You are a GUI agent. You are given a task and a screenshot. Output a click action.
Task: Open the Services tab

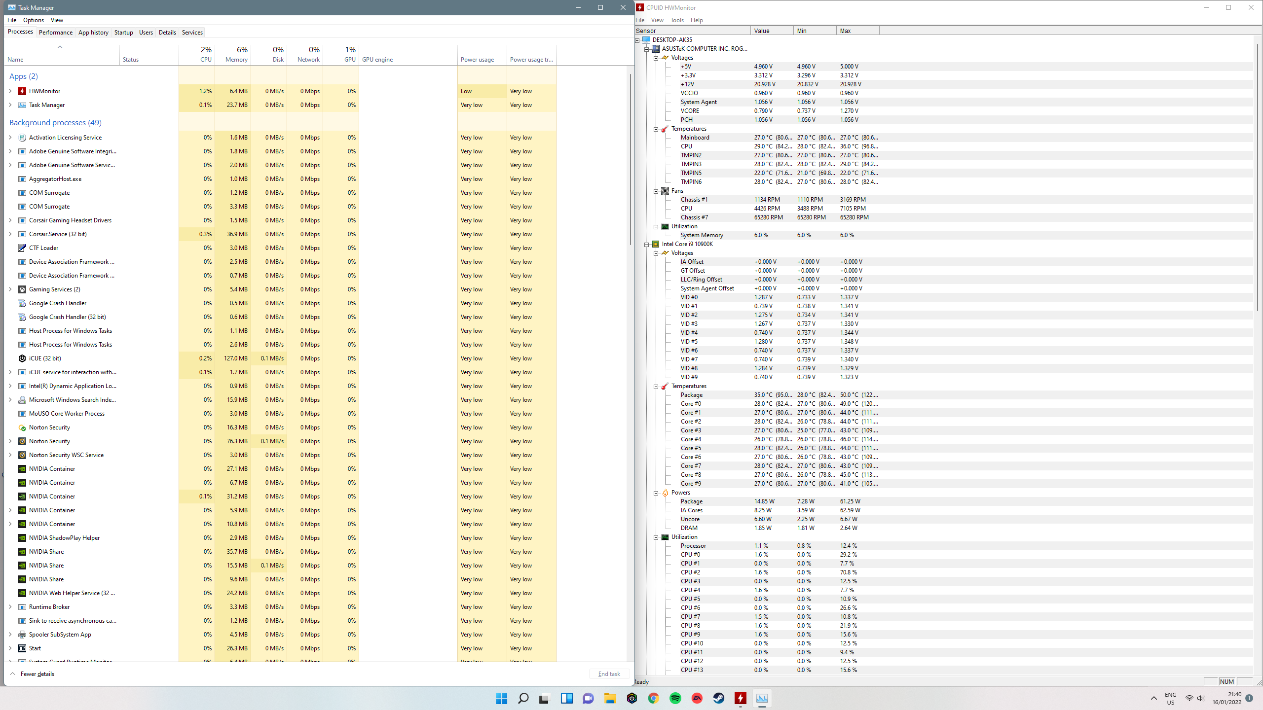192,33
